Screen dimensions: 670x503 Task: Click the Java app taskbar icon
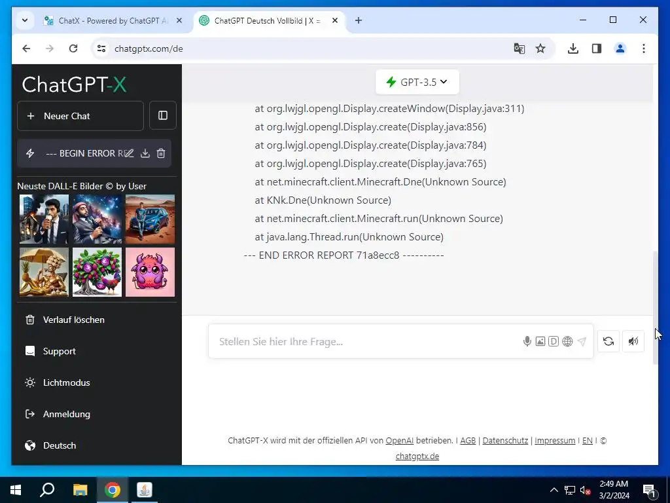(x=145, y=490)
